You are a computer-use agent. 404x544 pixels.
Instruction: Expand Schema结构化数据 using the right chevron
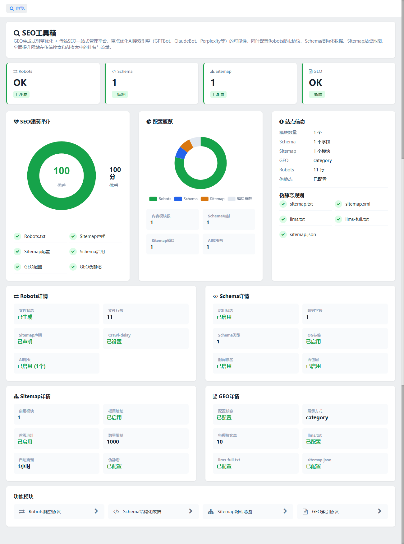(x=191, y=511)
